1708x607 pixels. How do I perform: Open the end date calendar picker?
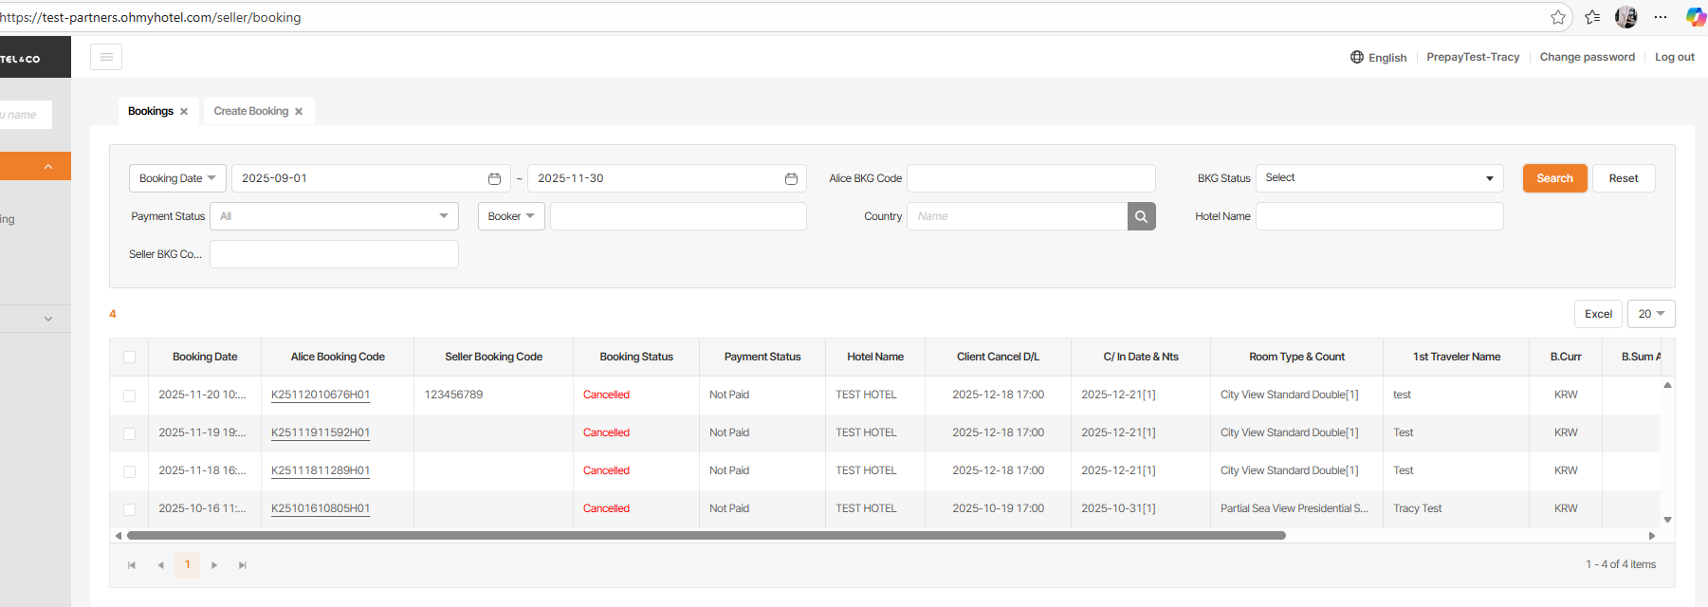click(x=791, y=178)
